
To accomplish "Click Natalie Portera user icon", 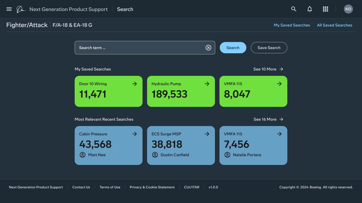I will click(227, 155).
